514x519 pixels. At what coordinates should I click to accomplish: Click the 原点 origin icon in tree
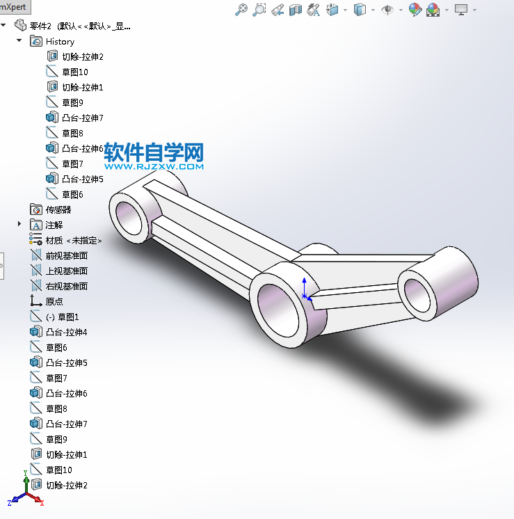click(x=36, y=301)
